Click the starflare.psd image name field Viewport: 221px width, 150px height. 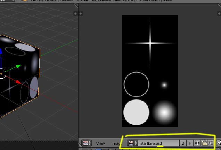[x=158, y=143]
